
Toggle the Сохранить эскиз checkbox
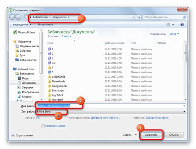point(43,126)
